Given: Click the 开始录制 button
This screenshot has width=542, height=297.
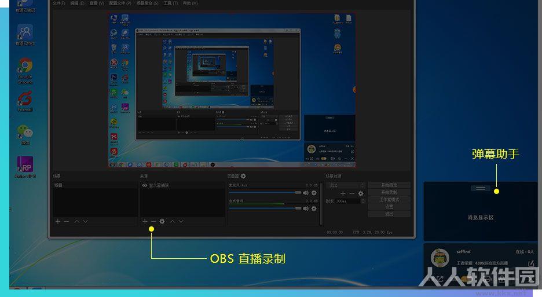Looking at the screenshot, I should (389, 192).
